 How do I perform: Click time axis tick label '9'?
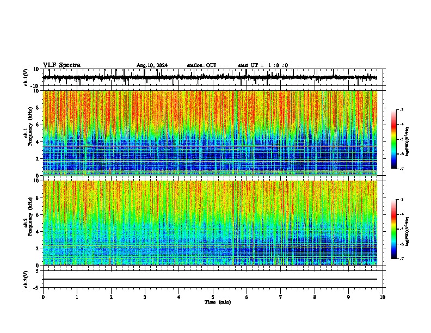tap(348, 297)
